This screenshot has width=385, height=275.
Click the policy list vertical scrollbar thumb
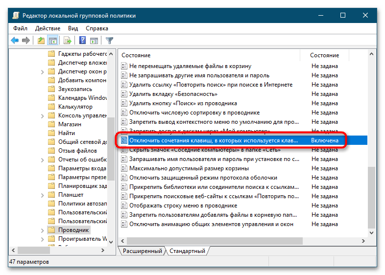[371, 198]
